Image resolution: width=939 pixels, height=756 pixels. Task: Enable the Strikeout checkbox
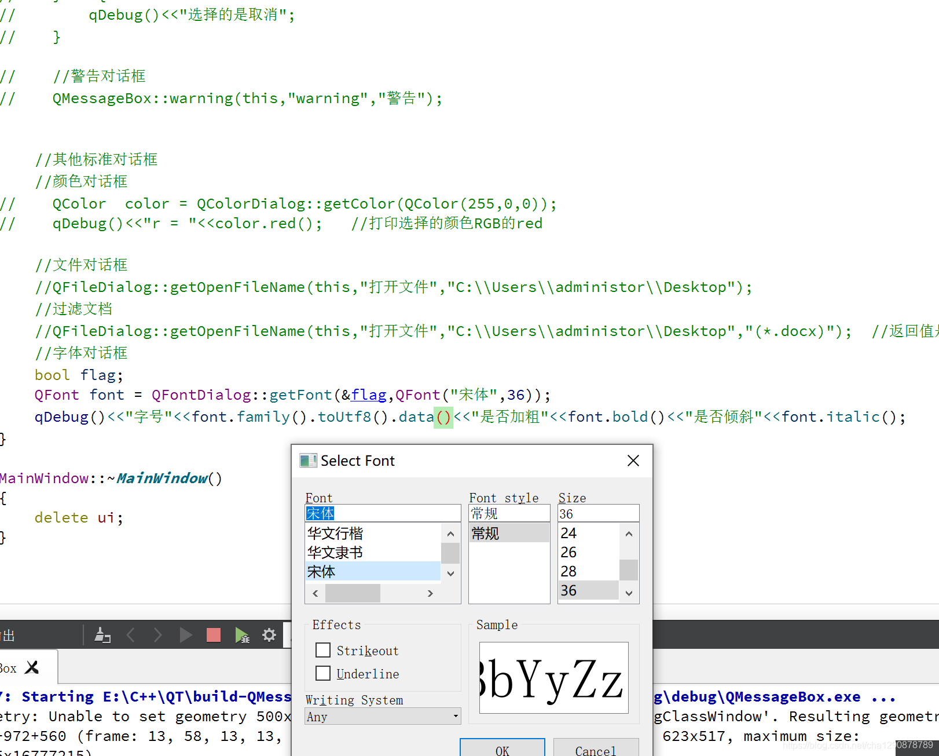[x=323, y=650]
